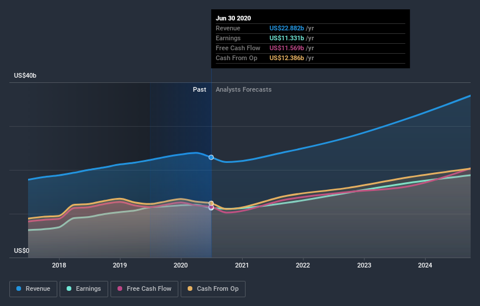Image resolution: width=480 pixels, height=306 pixels.
Task: Click the Cash From Op orange data point
Action: [211, 203]
